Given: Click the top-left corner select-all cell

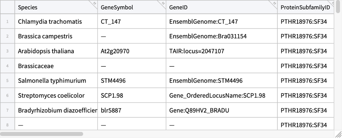Looking at the screenshot, I should coord(7,8).
